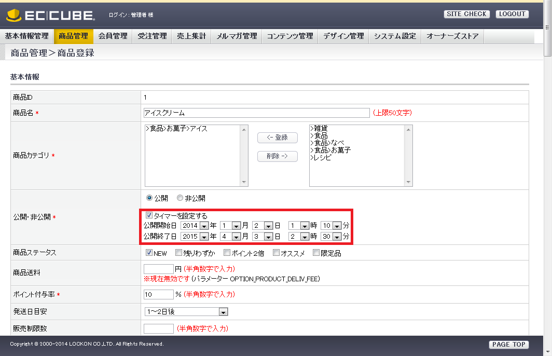Screen dimensions: 552x356
Task: Focus the 商品送料 input field
Action: click(159, 269)
